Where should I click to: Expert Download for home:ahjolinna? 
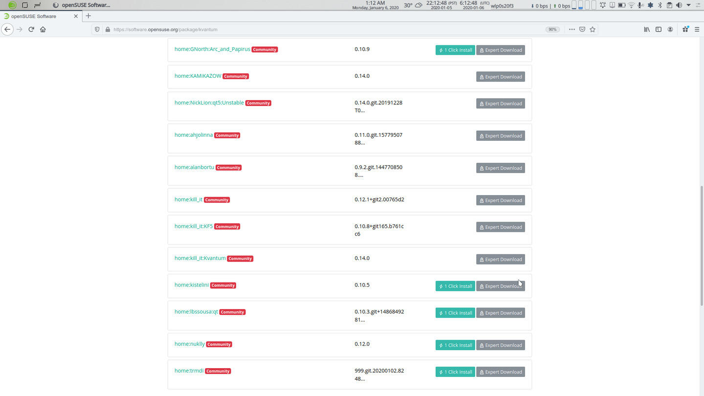[x=501, y=136]
